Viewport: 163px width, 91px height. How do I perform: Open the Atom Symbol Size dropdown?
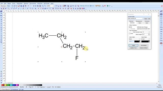(146, 32)
